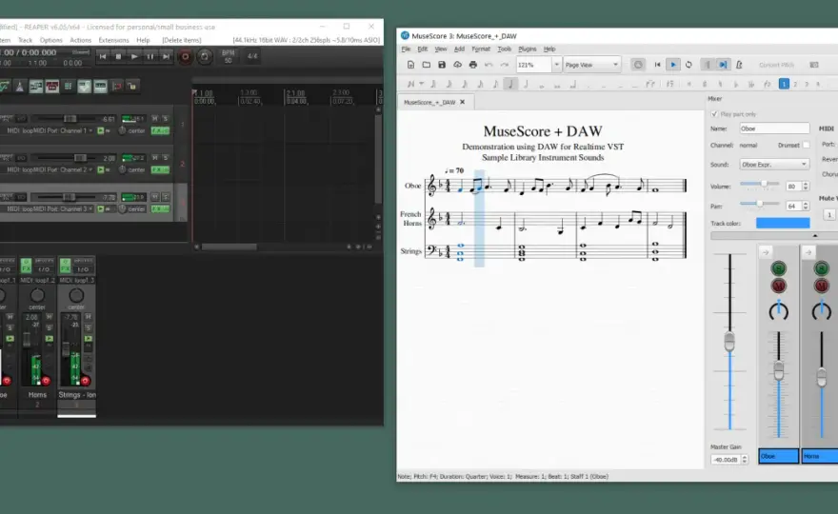
Task: Open MuseScore Page View dropdown
Action: (x=591, y=65)
